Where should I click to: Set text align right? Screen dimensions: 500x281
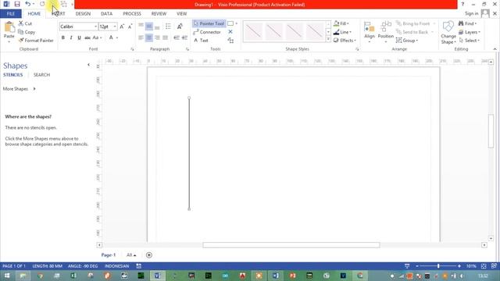[x=157, y=37]
